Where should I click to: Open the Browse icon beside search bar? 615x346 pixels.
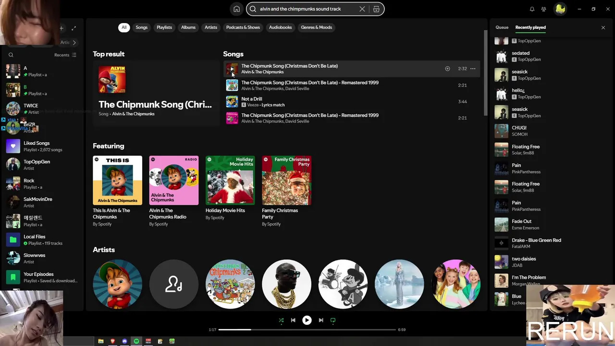[x=376, y=9]
